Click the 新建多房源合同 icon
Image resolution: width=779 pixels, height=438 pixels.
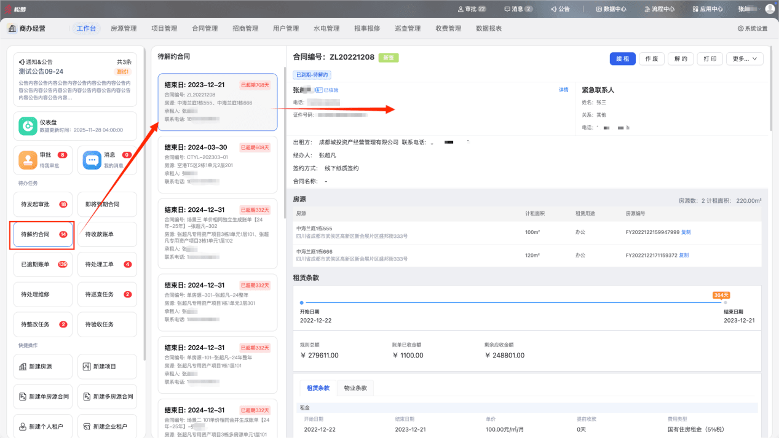[x=87, y=396]
